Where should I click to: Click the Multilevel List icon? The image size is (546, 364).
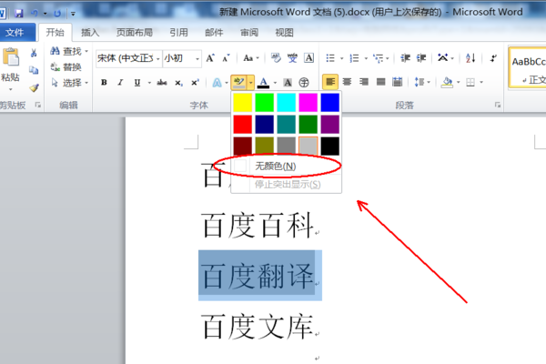coord(379,58)
